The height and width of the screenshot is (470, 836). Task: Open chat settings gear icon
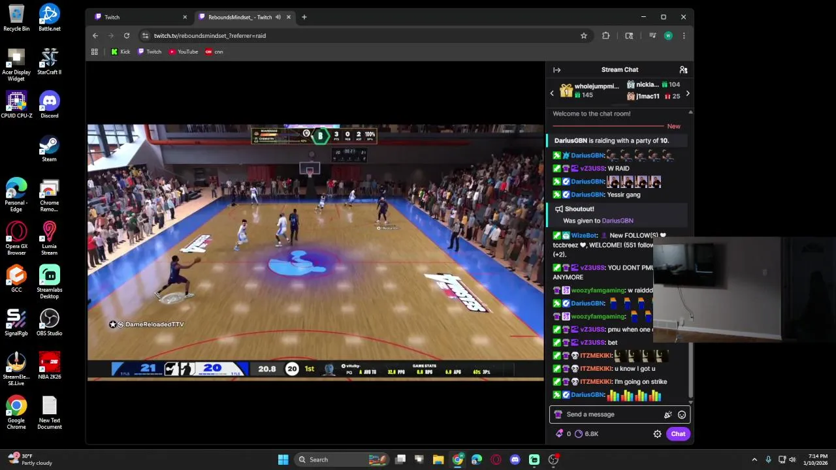[657, 434]
